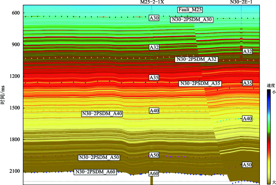Pick the N30-2PSDM_A35 horizon label

(200, 84)
